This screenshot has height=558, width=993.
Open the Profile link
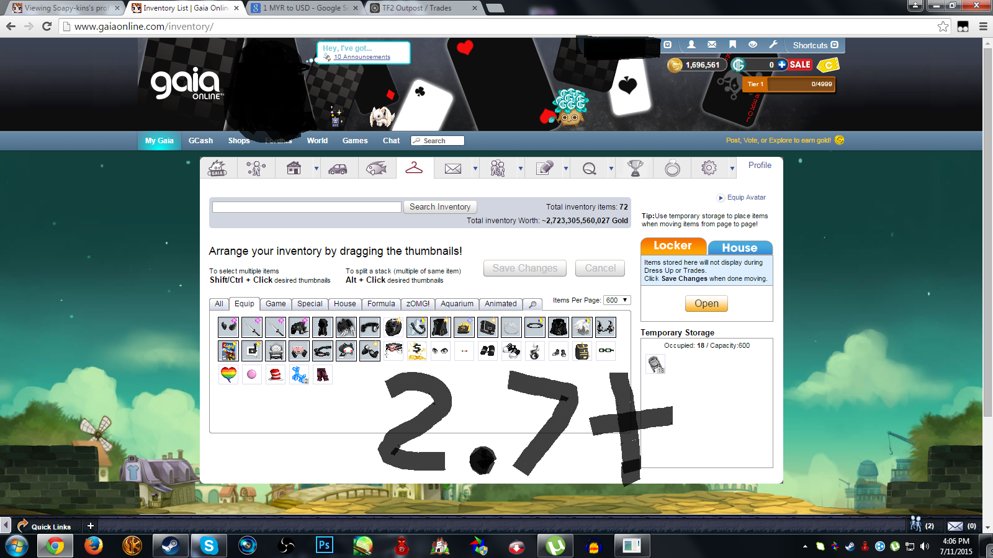click(x=760, y=165)
